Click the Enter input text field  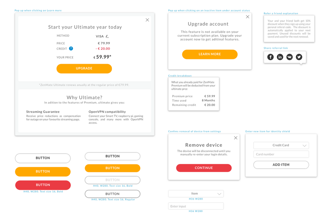click(x=196, y=206)
